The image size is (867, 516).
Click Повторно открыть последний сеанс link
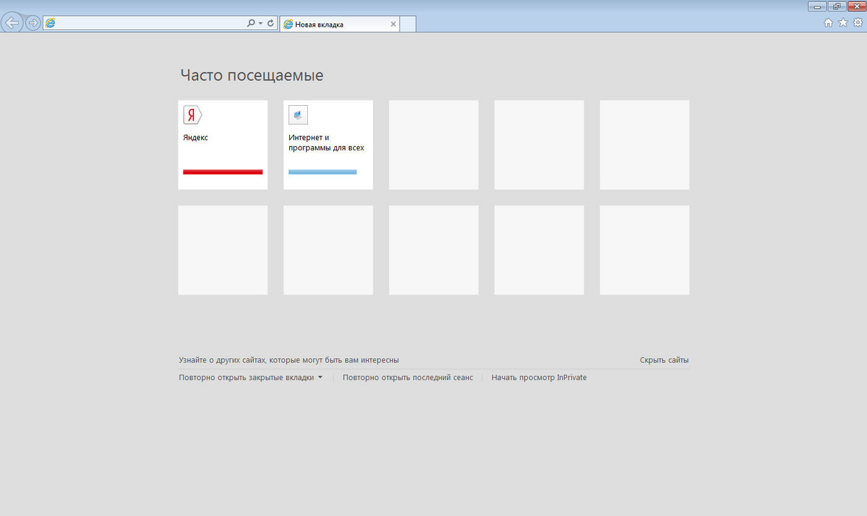click(x=407, y=377)
